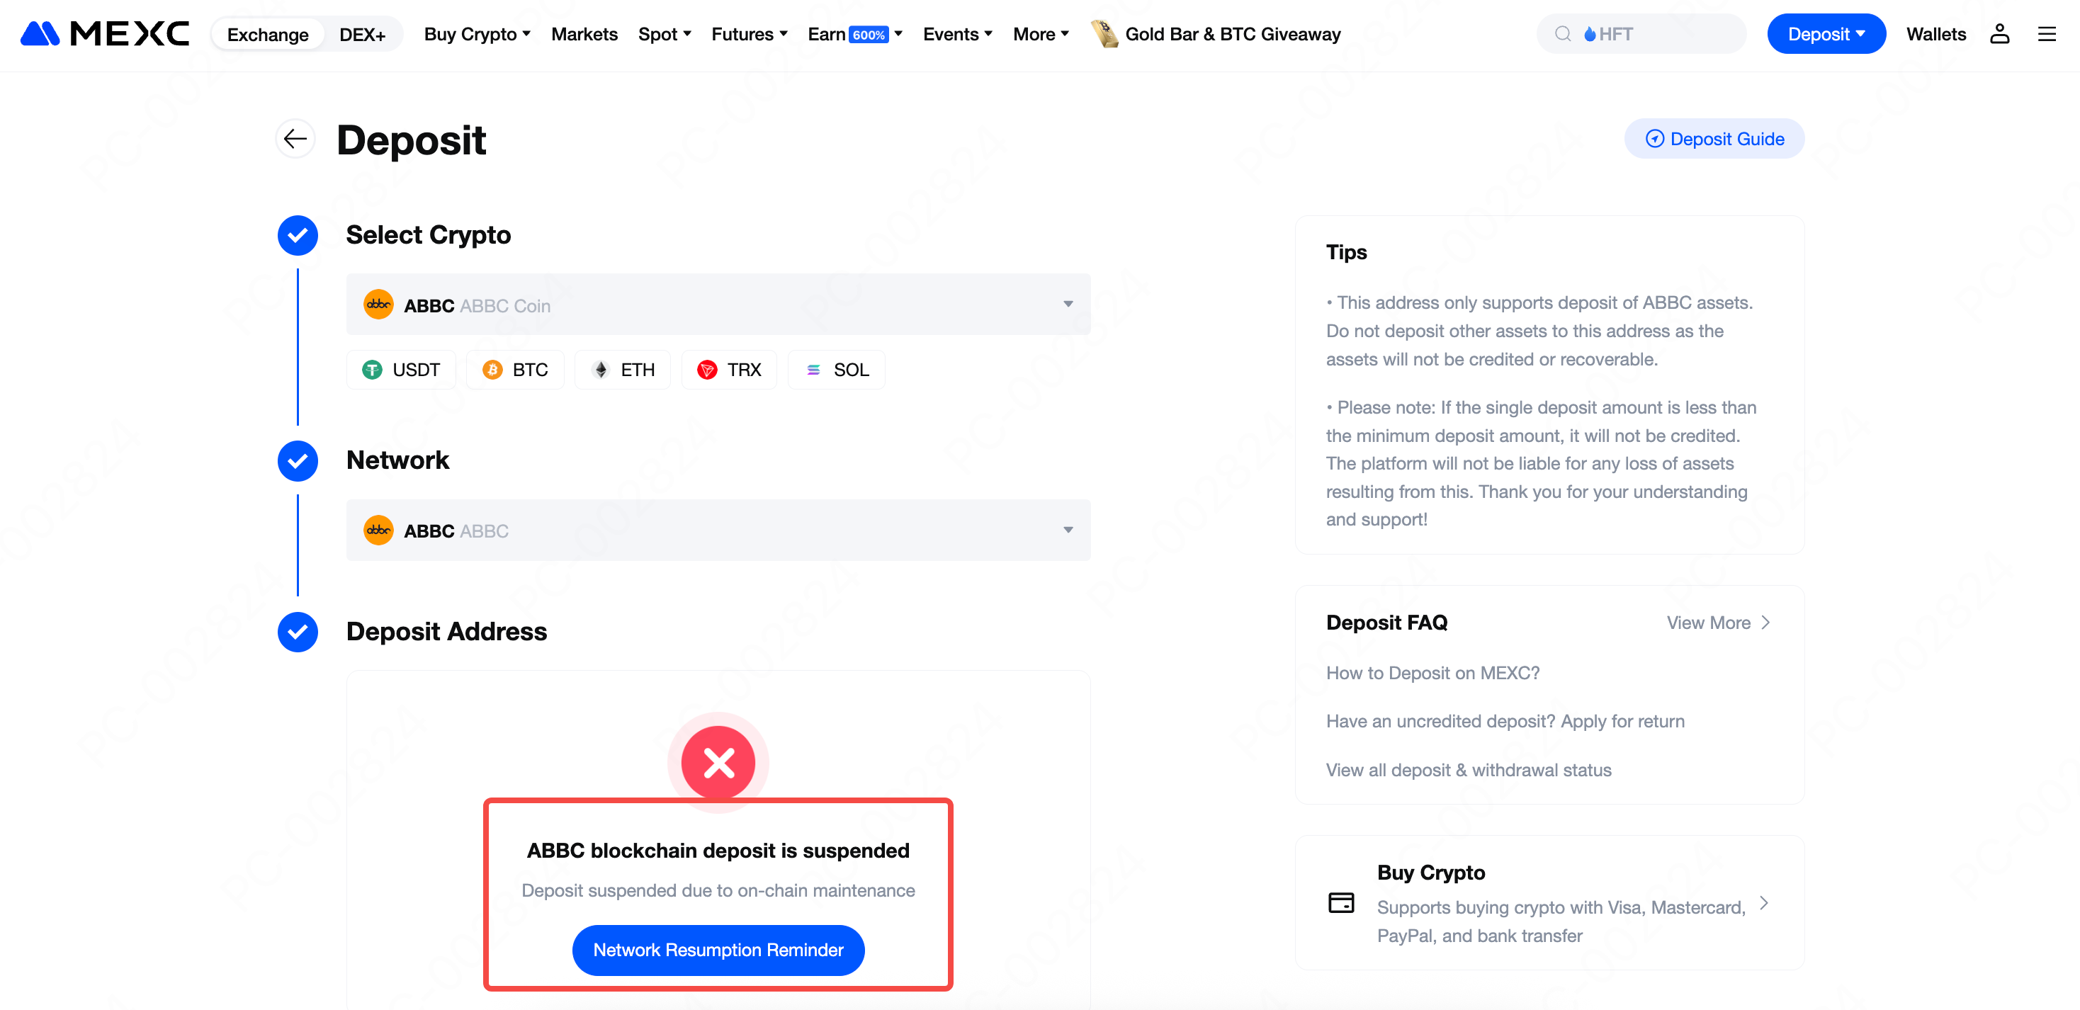Select the USDT quick-pick chip
Viewport: 2080px width, 1010px height.
(401, 370)
